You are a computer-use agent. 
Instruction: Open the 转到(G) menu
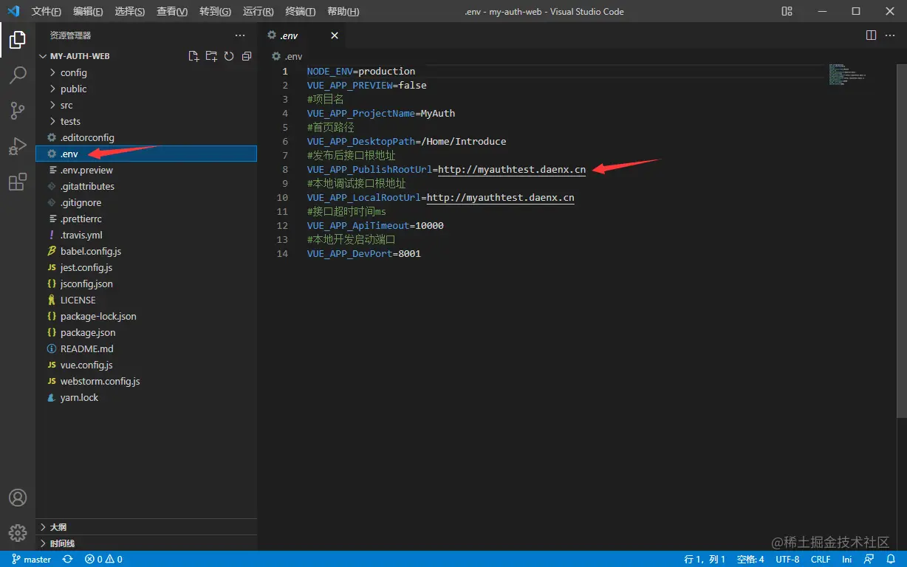[x=215, y=11]
